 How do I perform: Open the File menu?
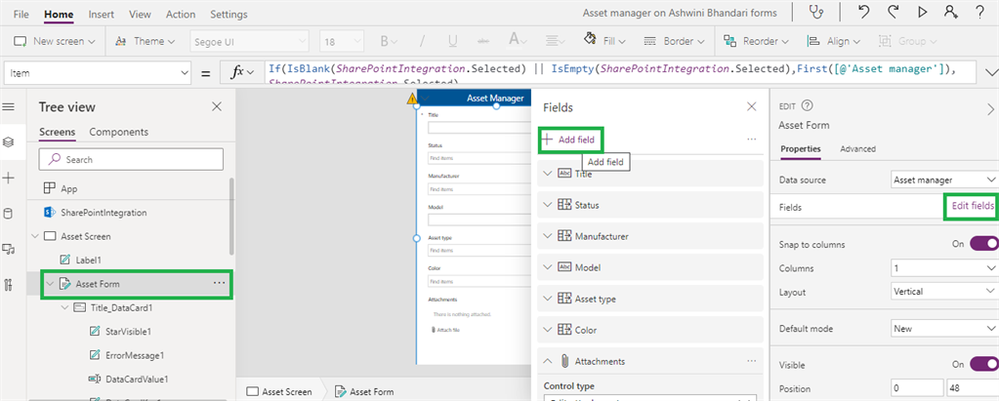21,14
